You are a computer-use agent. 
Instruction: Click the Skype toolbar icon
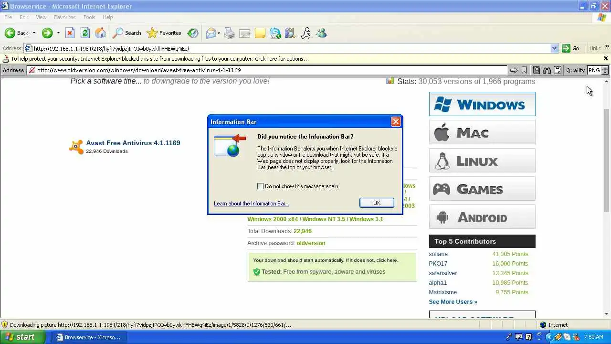tap(275, 33)
